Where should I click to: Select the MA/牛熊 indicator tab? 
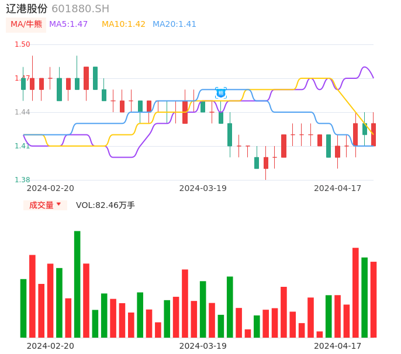(x=26, y=25)
